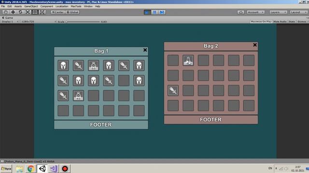Stop play mode with Play button
This screenshot has width=309, height=173.
pyautogui.click(x=147, y=12)
